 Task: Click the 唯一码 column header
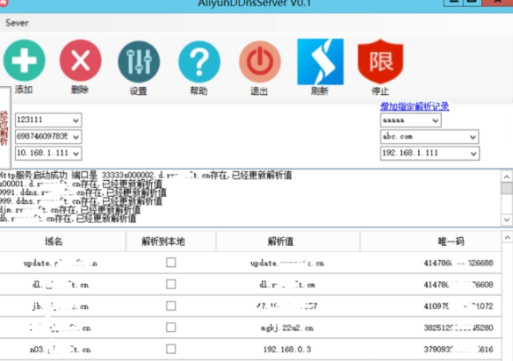coord(431,242)
